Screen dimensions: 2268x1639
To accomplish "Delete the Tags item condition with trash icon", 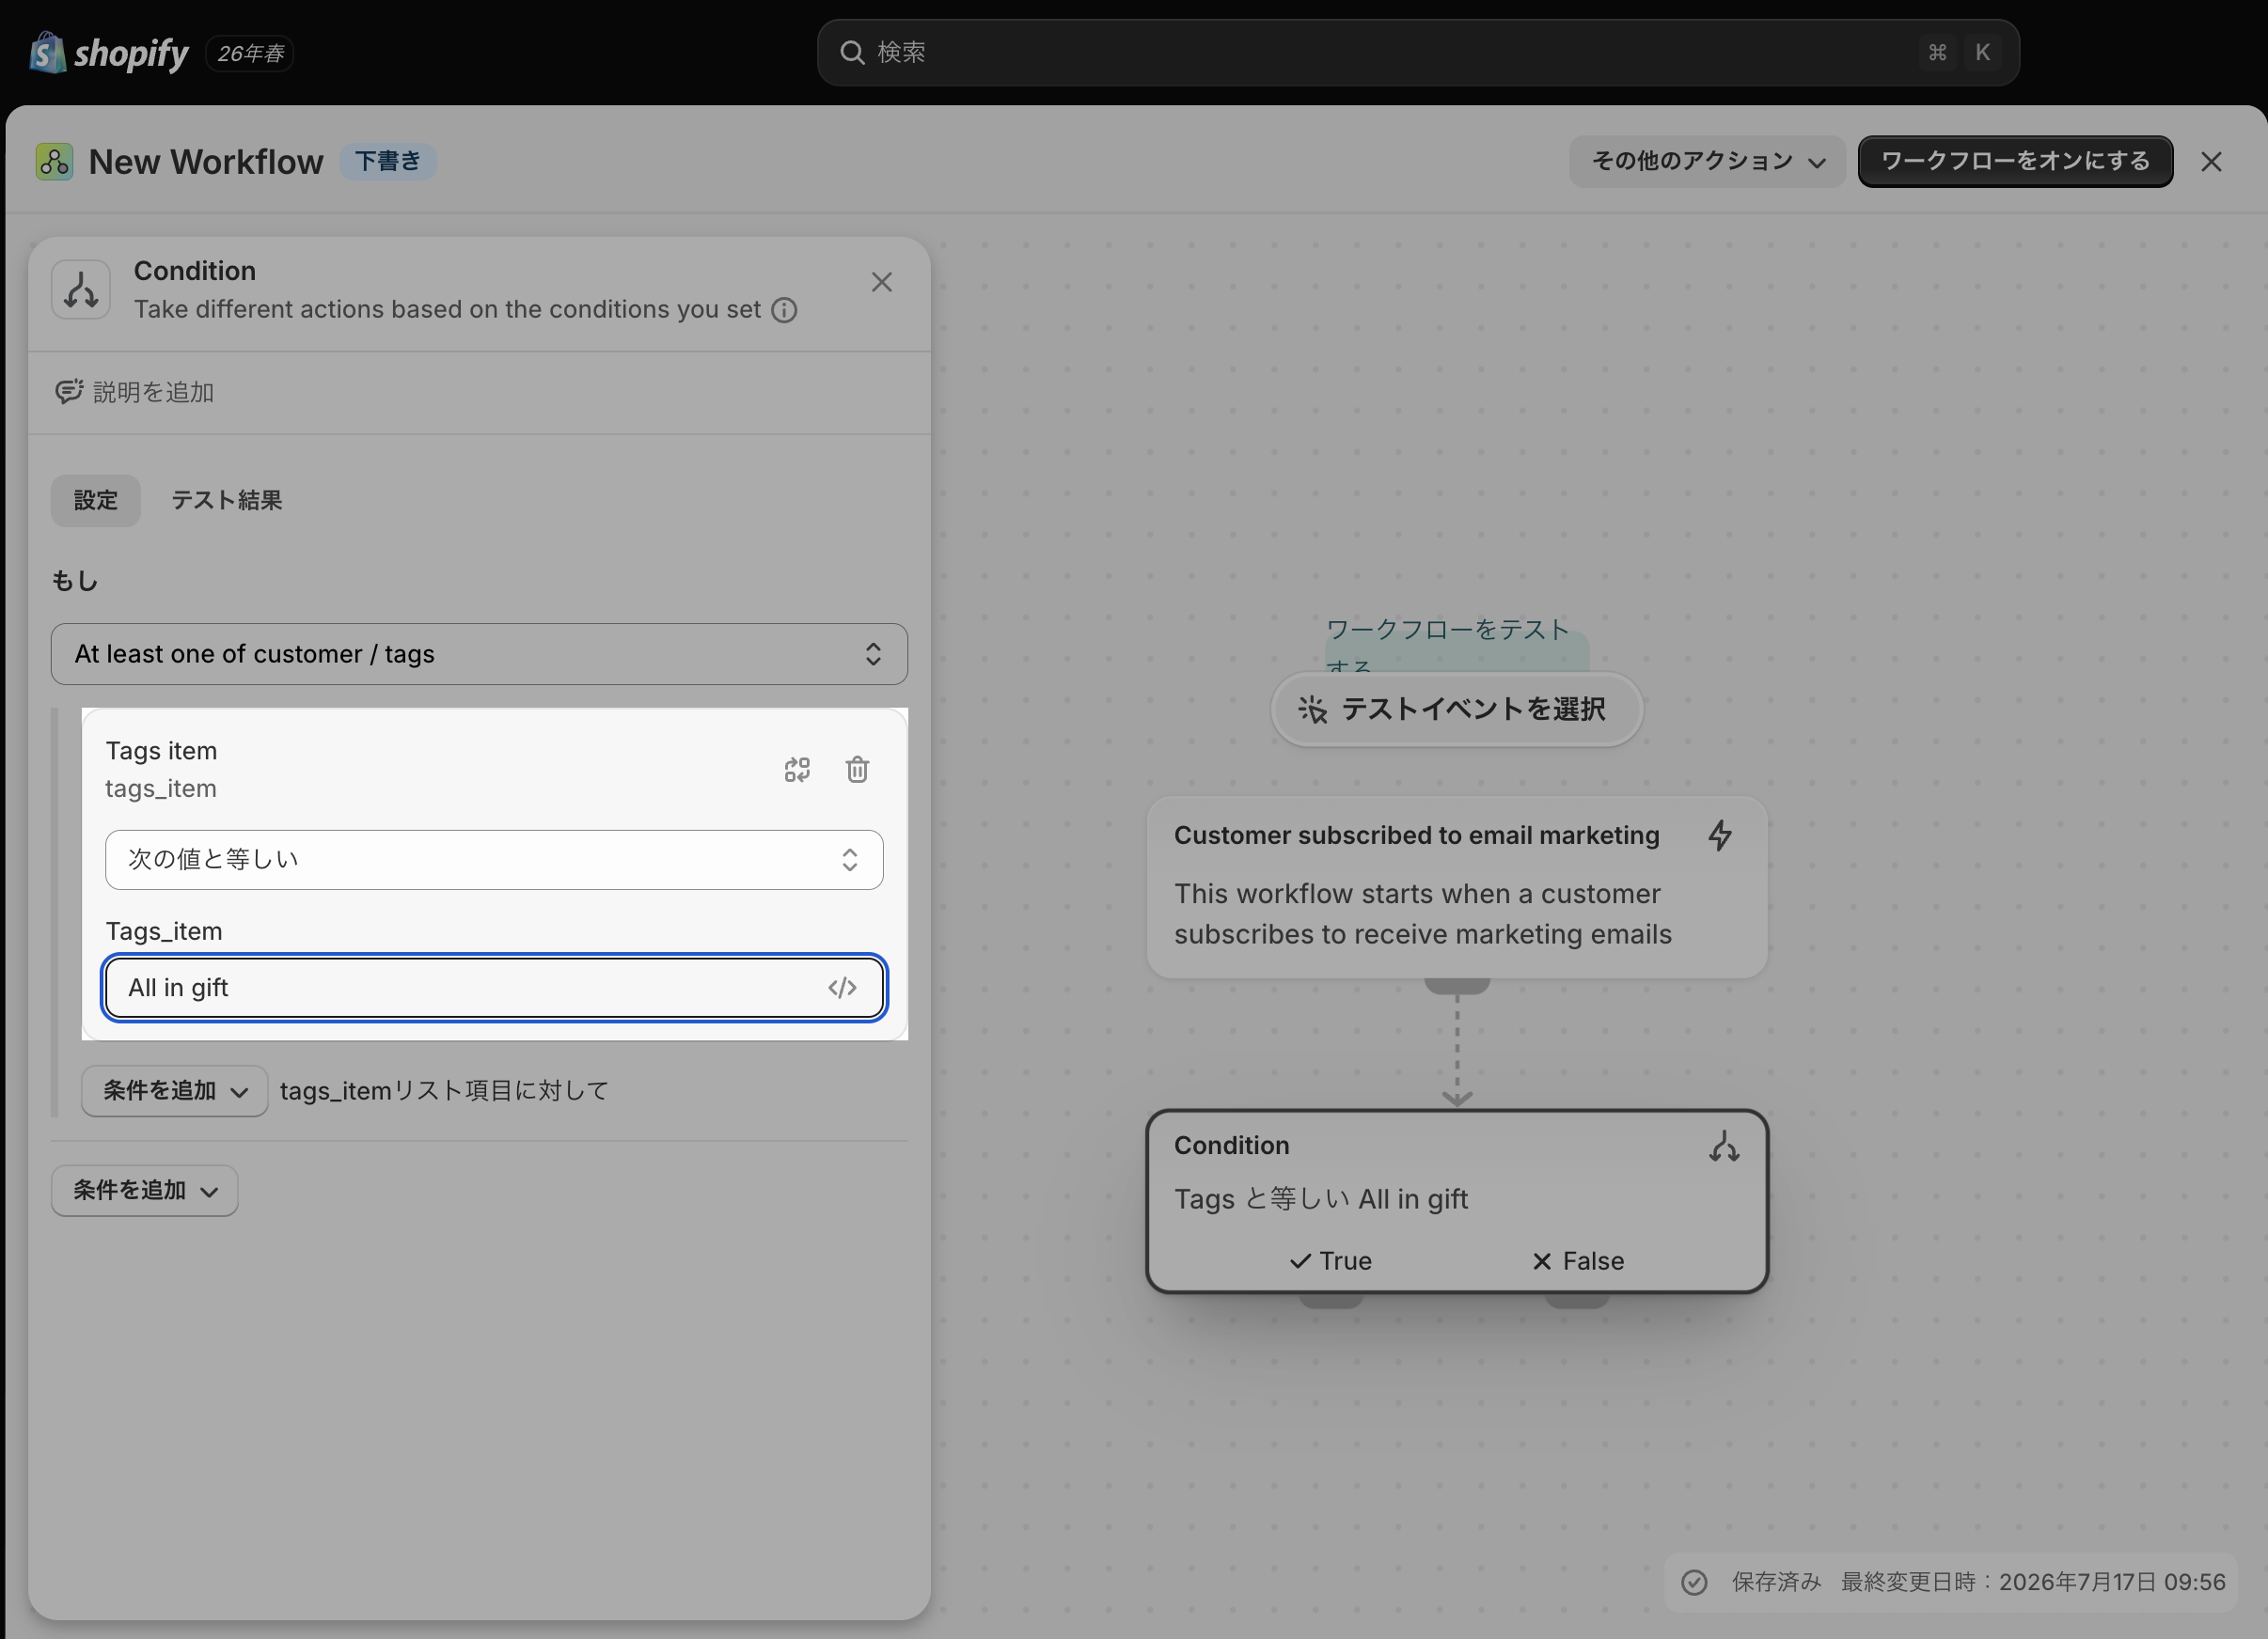I will (857, 770).
